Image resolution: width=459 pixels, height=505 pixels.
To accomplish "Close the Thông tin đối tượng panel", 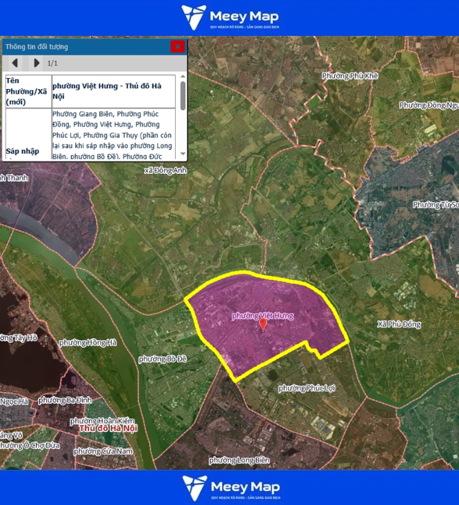I will point(178,46).
